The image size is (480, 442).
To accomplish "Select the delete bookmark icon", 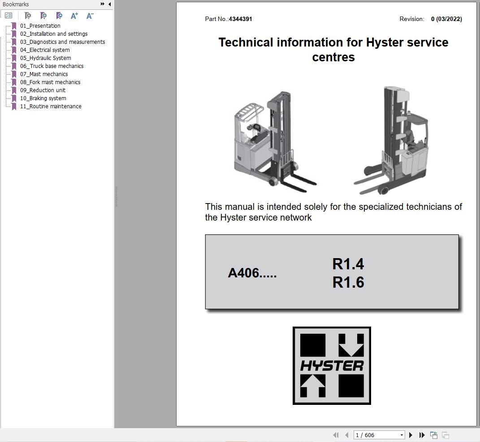I will pos(27,15).
